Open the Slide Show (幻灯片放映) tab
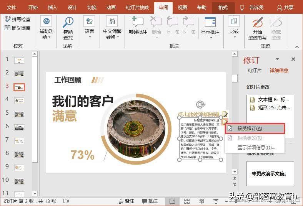Image resolution: width=303 pixels, height=206 pixels. pyautogui.click(x=137, y=8)
